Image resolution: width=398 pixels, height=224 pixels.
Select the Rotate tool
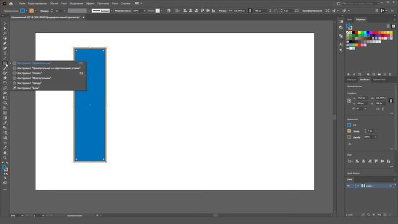(5, 83)
